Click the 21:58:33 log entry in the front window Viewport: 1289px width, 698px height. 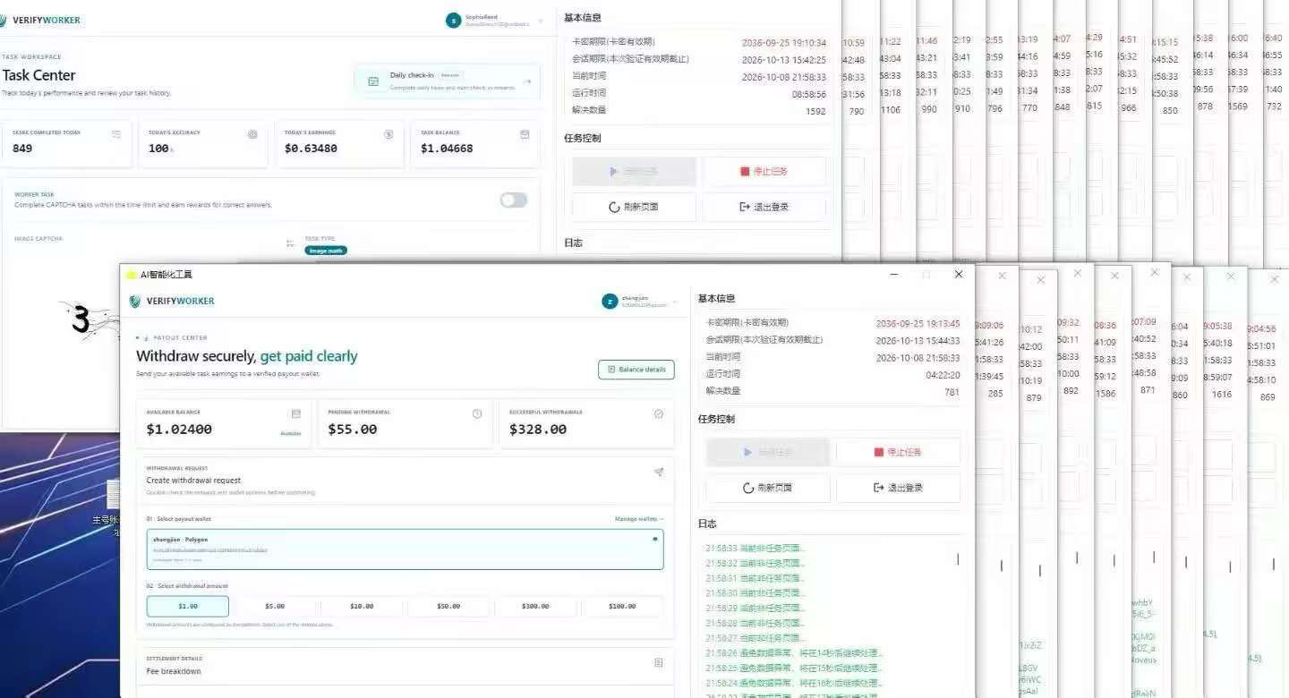click(x=755, y=548)
